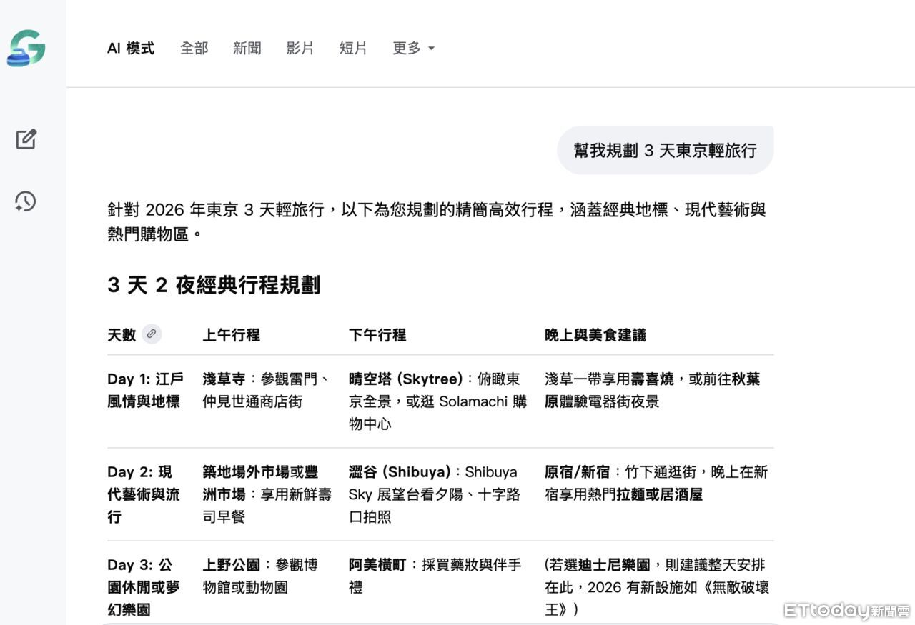Select the AI 模式 tab

[131, 48]
